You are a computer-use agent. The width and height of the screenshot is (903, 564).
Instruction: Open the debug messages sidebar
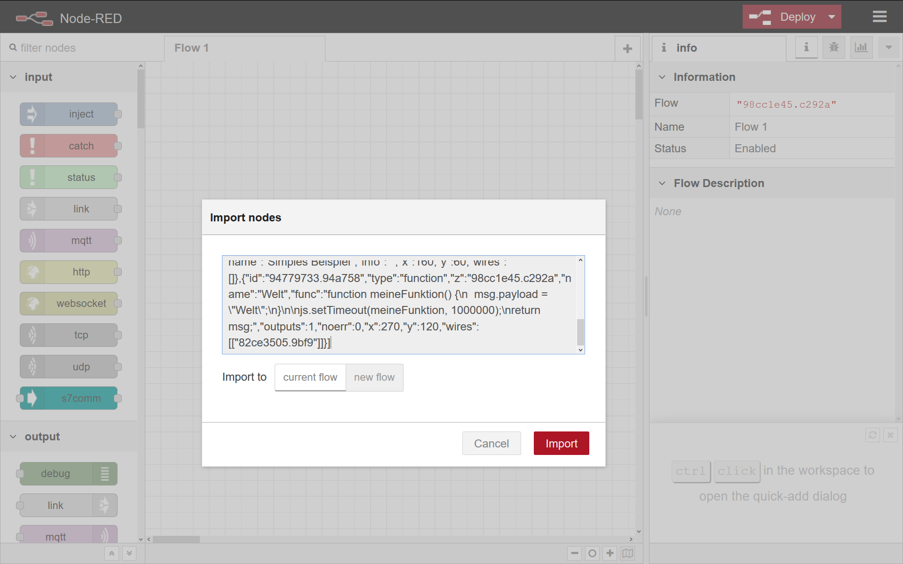pyautogui.click(x=833, y=47)
